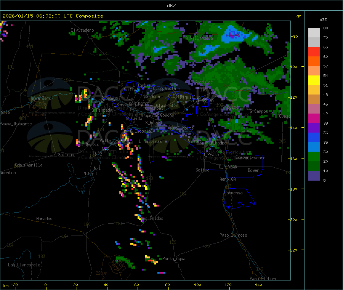Click the 'La_Nora' label
The width and height of the screenshot is (343, 290).
(152, 96)
